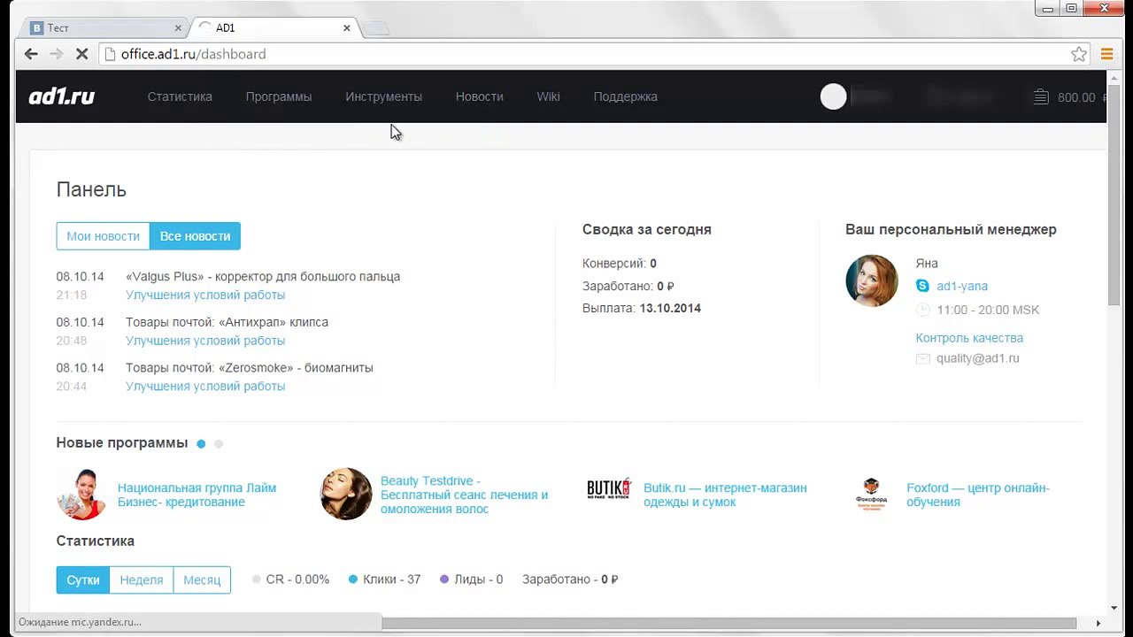
Task: Open Beauty Testdrive program link
Action: (464, 495)
